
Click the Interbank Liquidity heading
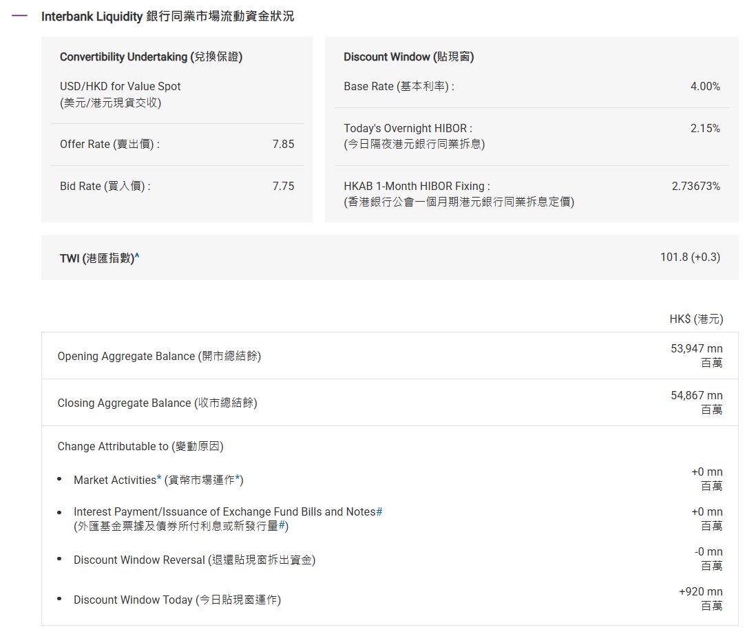[167, 17]
